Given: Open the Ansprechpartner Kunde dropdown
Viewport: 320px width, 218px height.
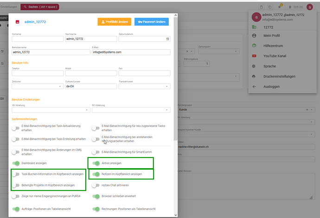Looking at the screenshot, I should tap(246, 134).
